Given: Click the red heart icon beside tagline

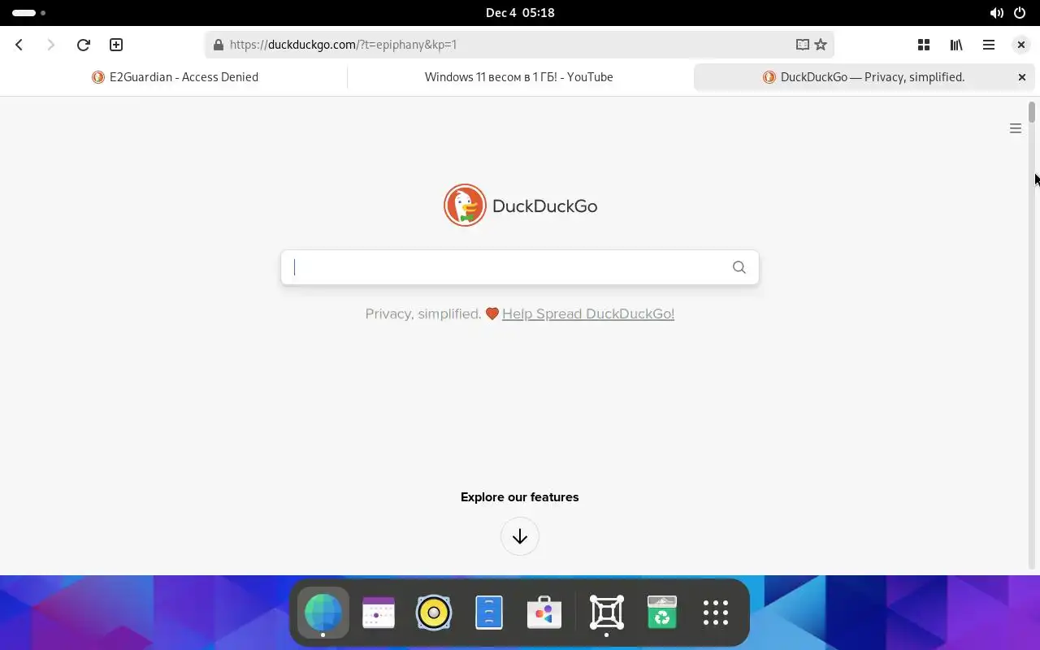Looking at the screenshot, I should 492,314.
